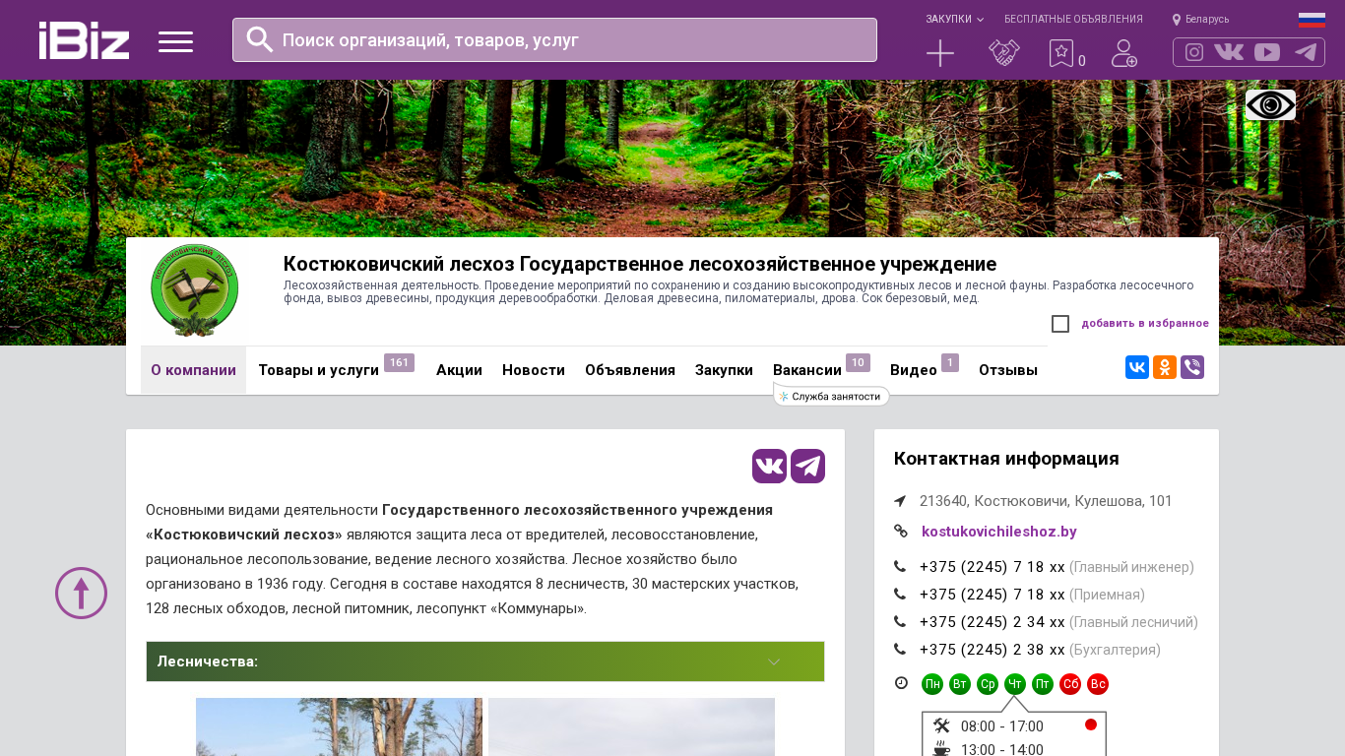This screenshot has width=1345, height=756.
Task: Click the working hours clock icon
Action: 901,683
